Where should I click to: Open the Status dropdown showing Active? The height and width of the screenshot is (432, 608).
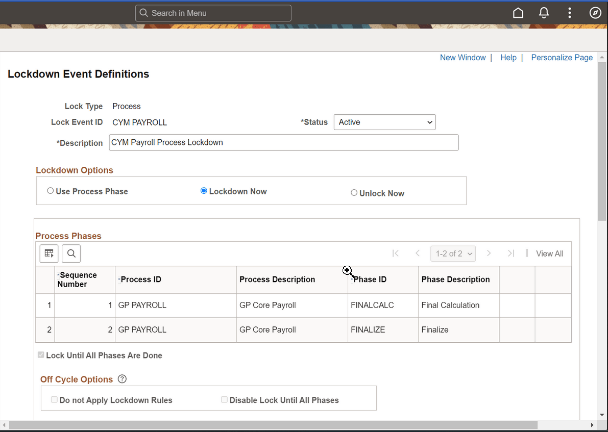pyautogui.click(x=384, y=122)
